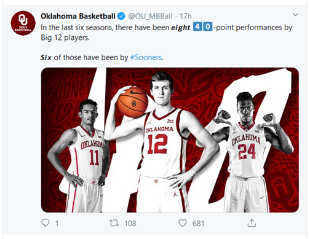Expand the tweet options chevron menu
The image size is (310, 239).
tap(295, 15)
